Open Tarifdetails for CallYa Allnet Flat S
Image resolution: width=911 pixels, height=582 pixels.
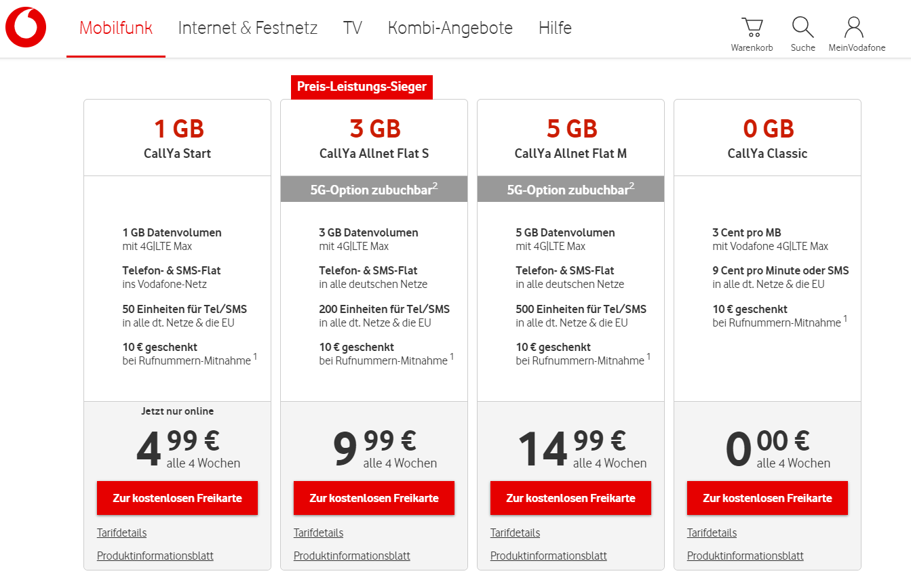pos(318,533)
